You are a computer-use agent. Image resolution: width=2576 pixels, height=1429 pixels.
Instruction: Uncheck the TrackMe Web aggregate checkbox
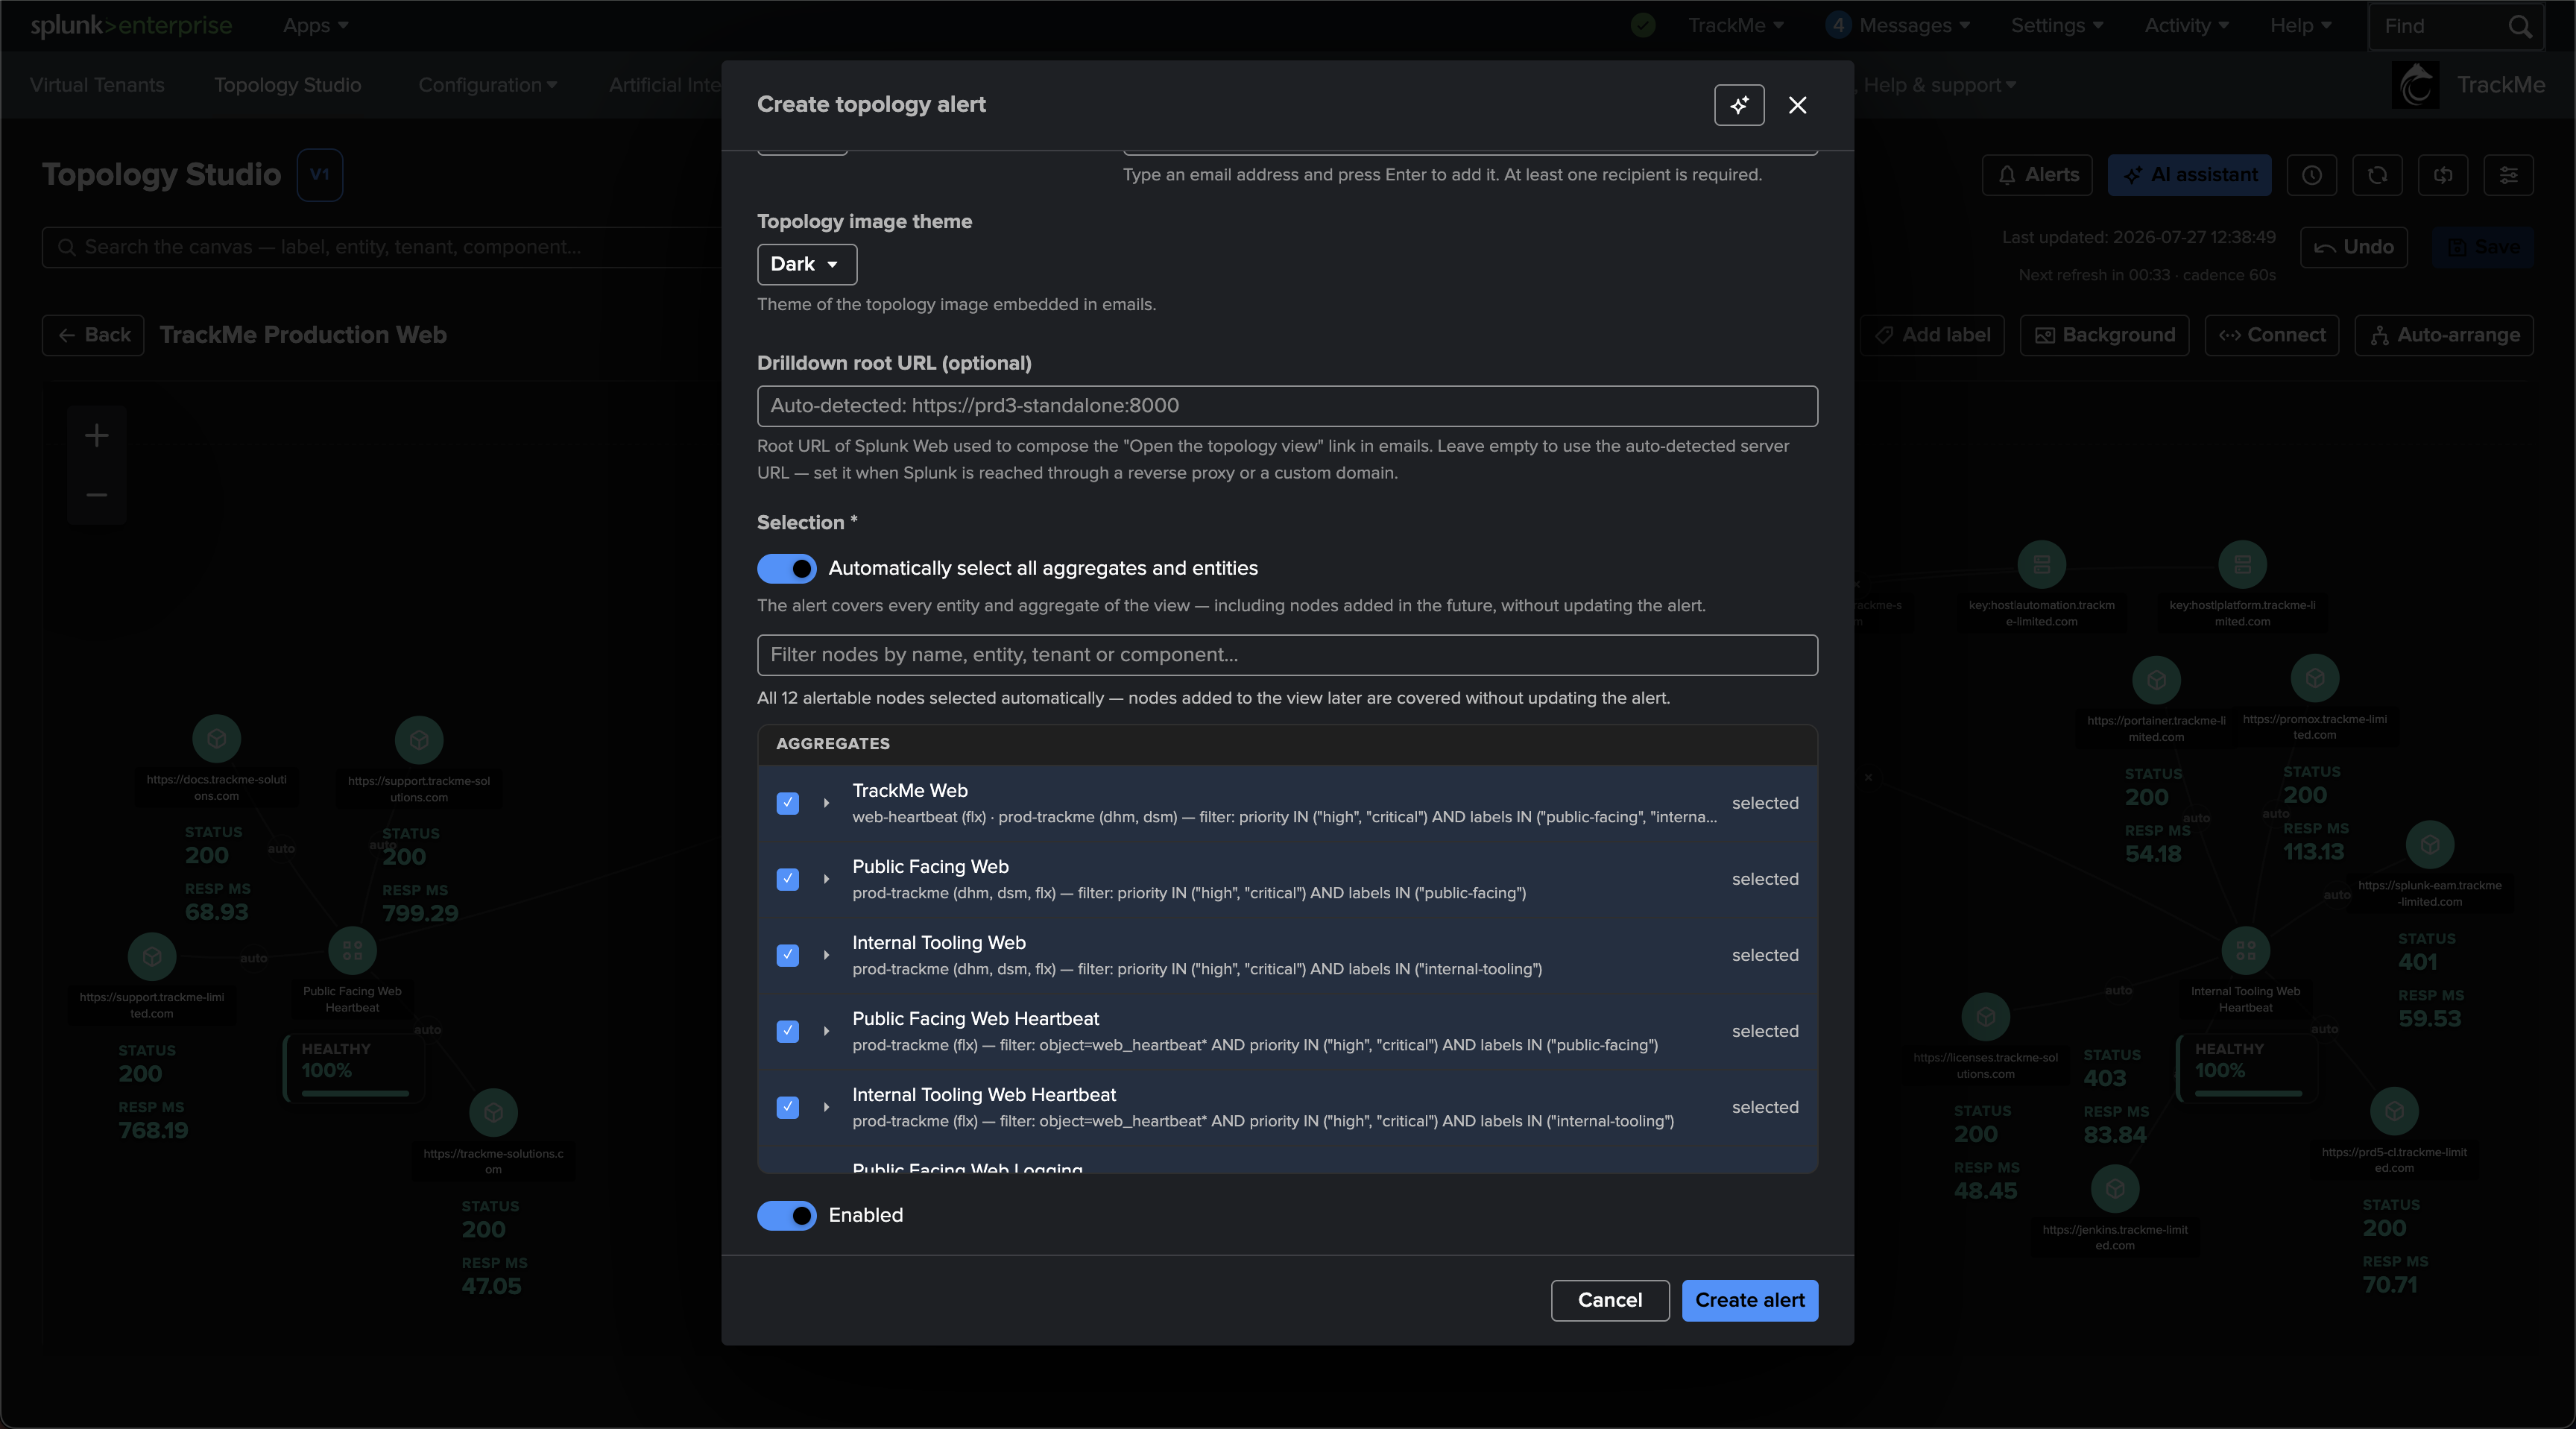pyautogui.click(x=787, y=803)
